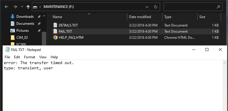Select MAINTENANCE (F:) in address bar
Image resolution: width=228 pixels, height=111 pixels.
pos(59,7)
